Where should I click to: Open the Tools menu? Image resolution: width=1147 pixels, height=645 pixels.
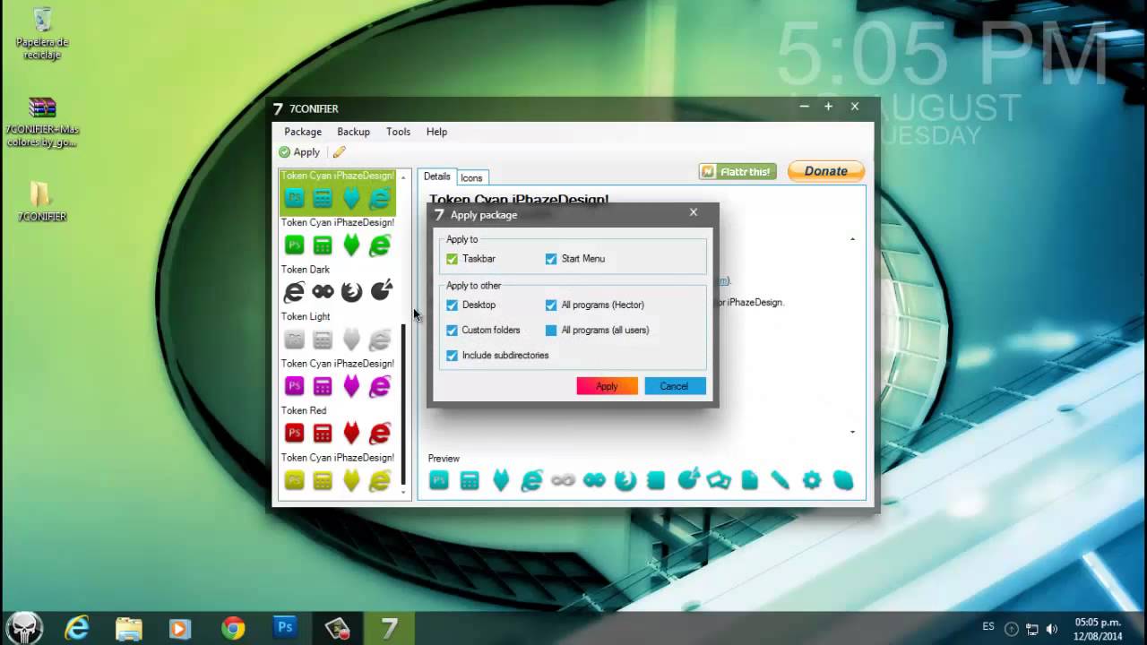tap(398, 132)
